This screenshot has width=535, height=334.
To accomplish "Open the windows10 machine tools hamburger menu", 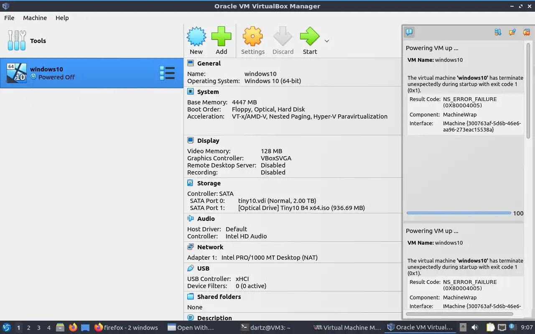I will (167, 73).
